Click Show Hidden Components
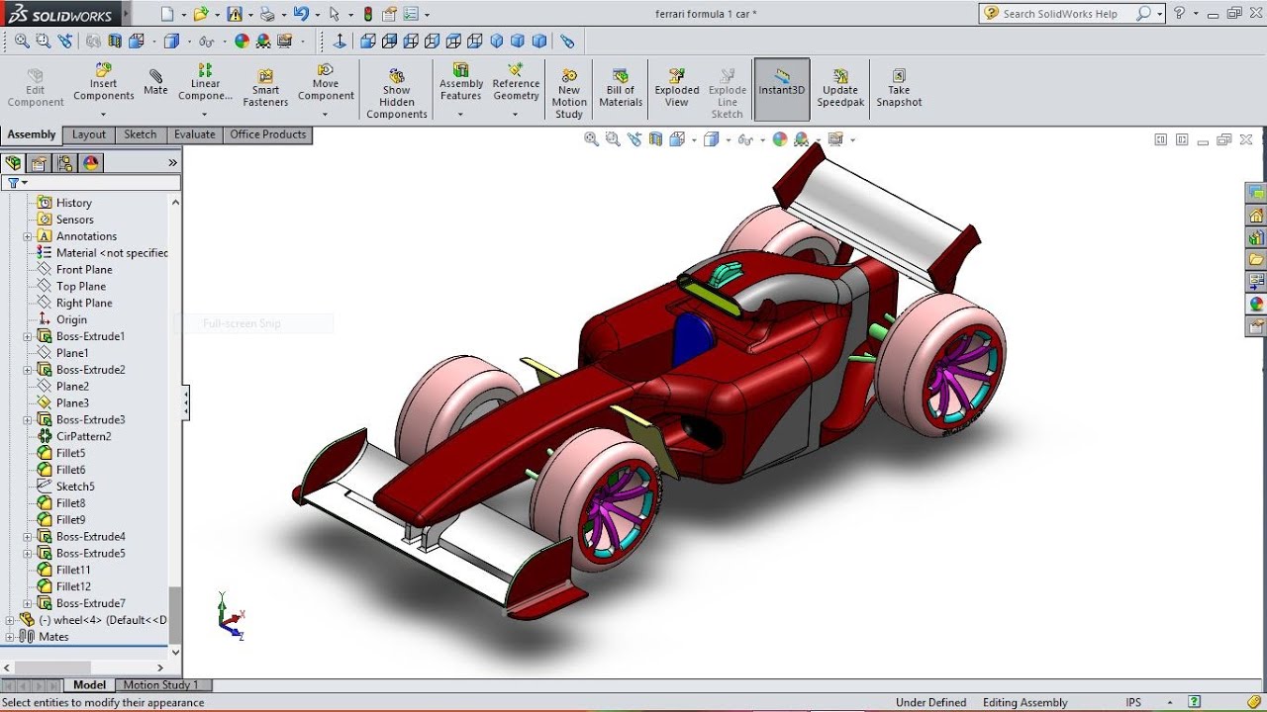This screenshot has height=712, width=1267. click(x=397, y=93)
